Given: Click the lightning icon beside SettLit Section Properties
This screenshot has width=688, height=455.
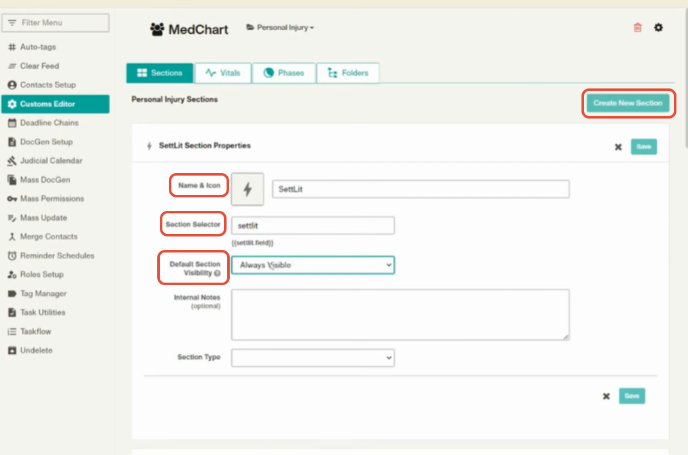Looking at the screenshot, I should point(150,146).
